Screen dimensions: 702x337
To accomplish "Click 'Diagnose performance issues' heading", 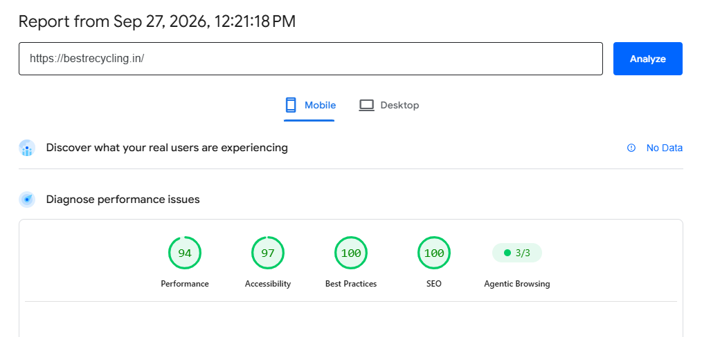I will 123,200.
